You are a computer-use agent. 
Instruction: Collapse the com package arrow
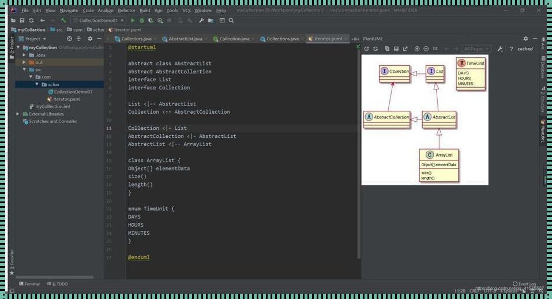(x=31, y=77)
